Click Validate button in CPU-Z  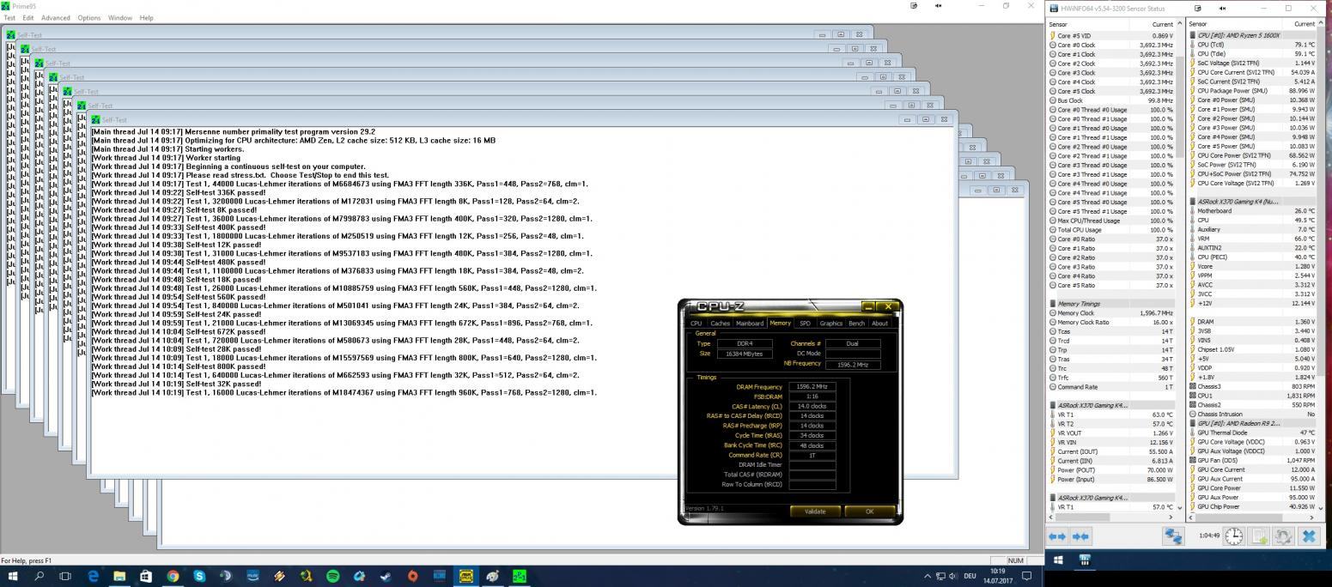[x=815, y=511]
